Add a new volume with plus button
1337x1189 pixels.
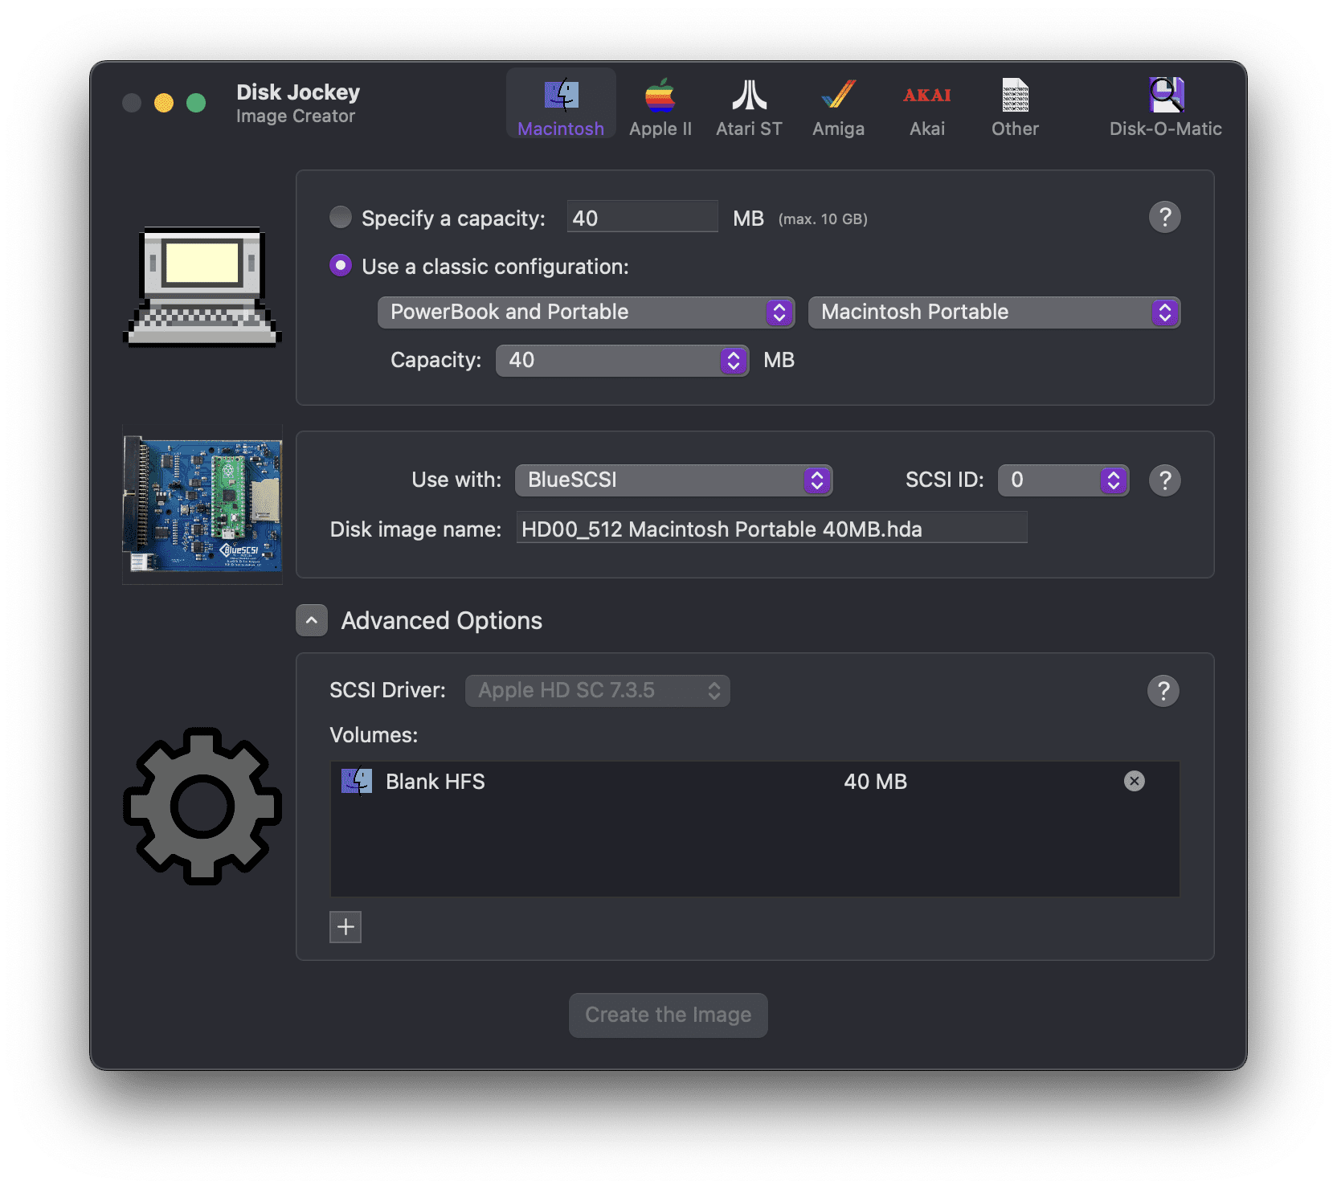(x=345, y=926)
